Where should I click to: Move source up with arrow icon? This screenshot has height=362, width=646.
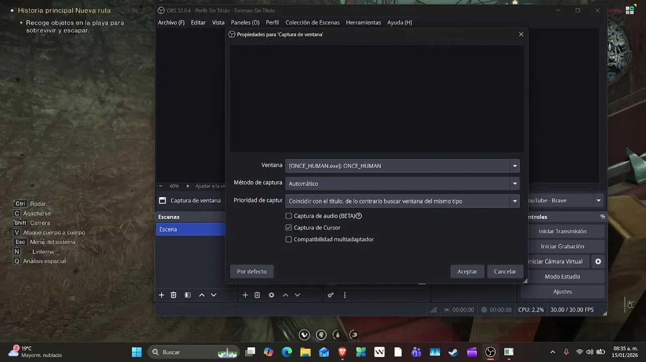285,295
